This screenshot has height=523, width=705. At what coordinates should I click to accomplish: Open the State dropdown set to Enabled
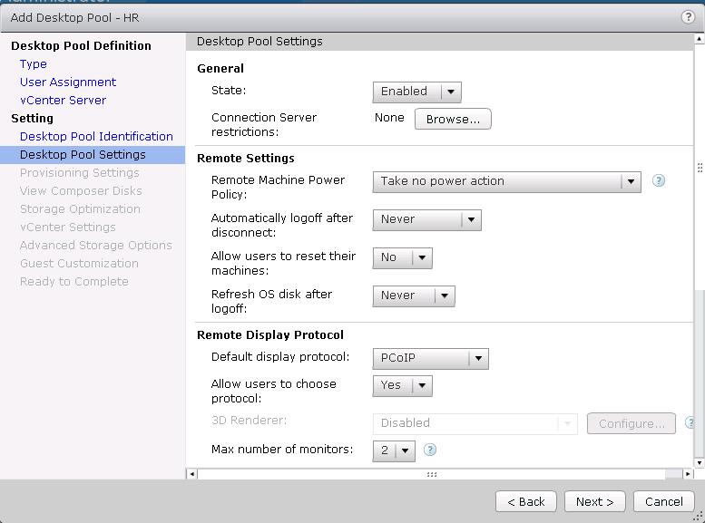416,92
